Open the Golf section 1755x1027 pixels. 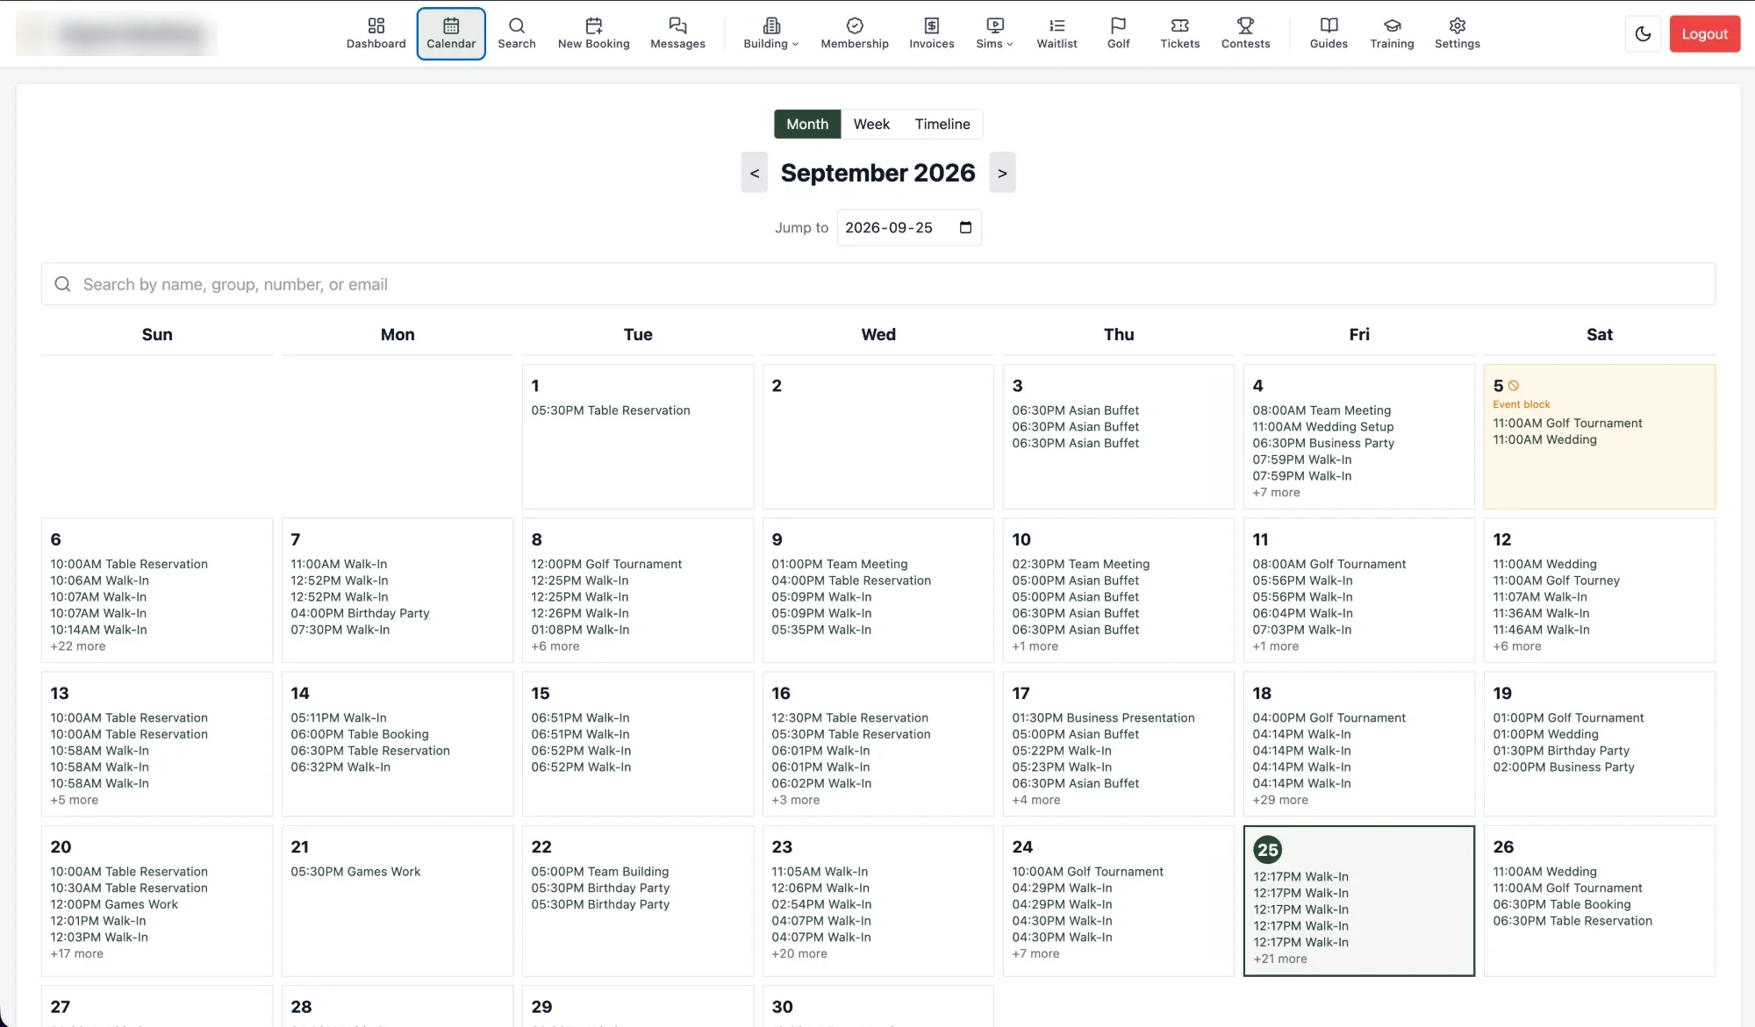(x=1118, y=33)
